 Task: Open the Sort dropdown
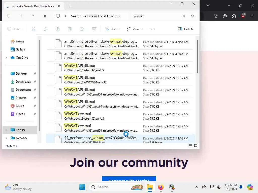112,29
